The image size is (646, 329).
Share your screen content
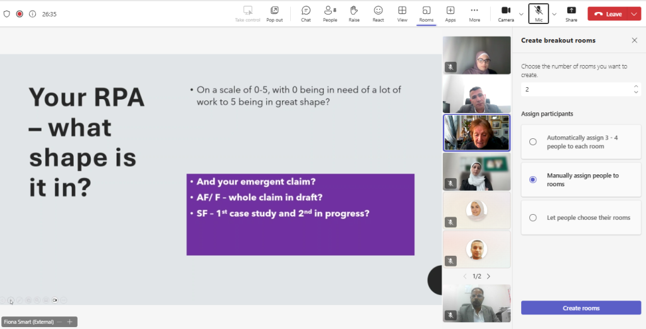pyautogui.click(x=571, y=13)
